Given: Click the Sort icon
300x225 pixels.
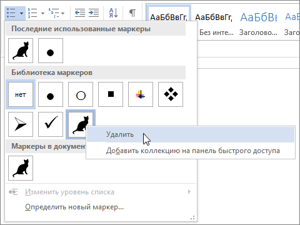Looking at the screenshot, I should coord(113,13).
